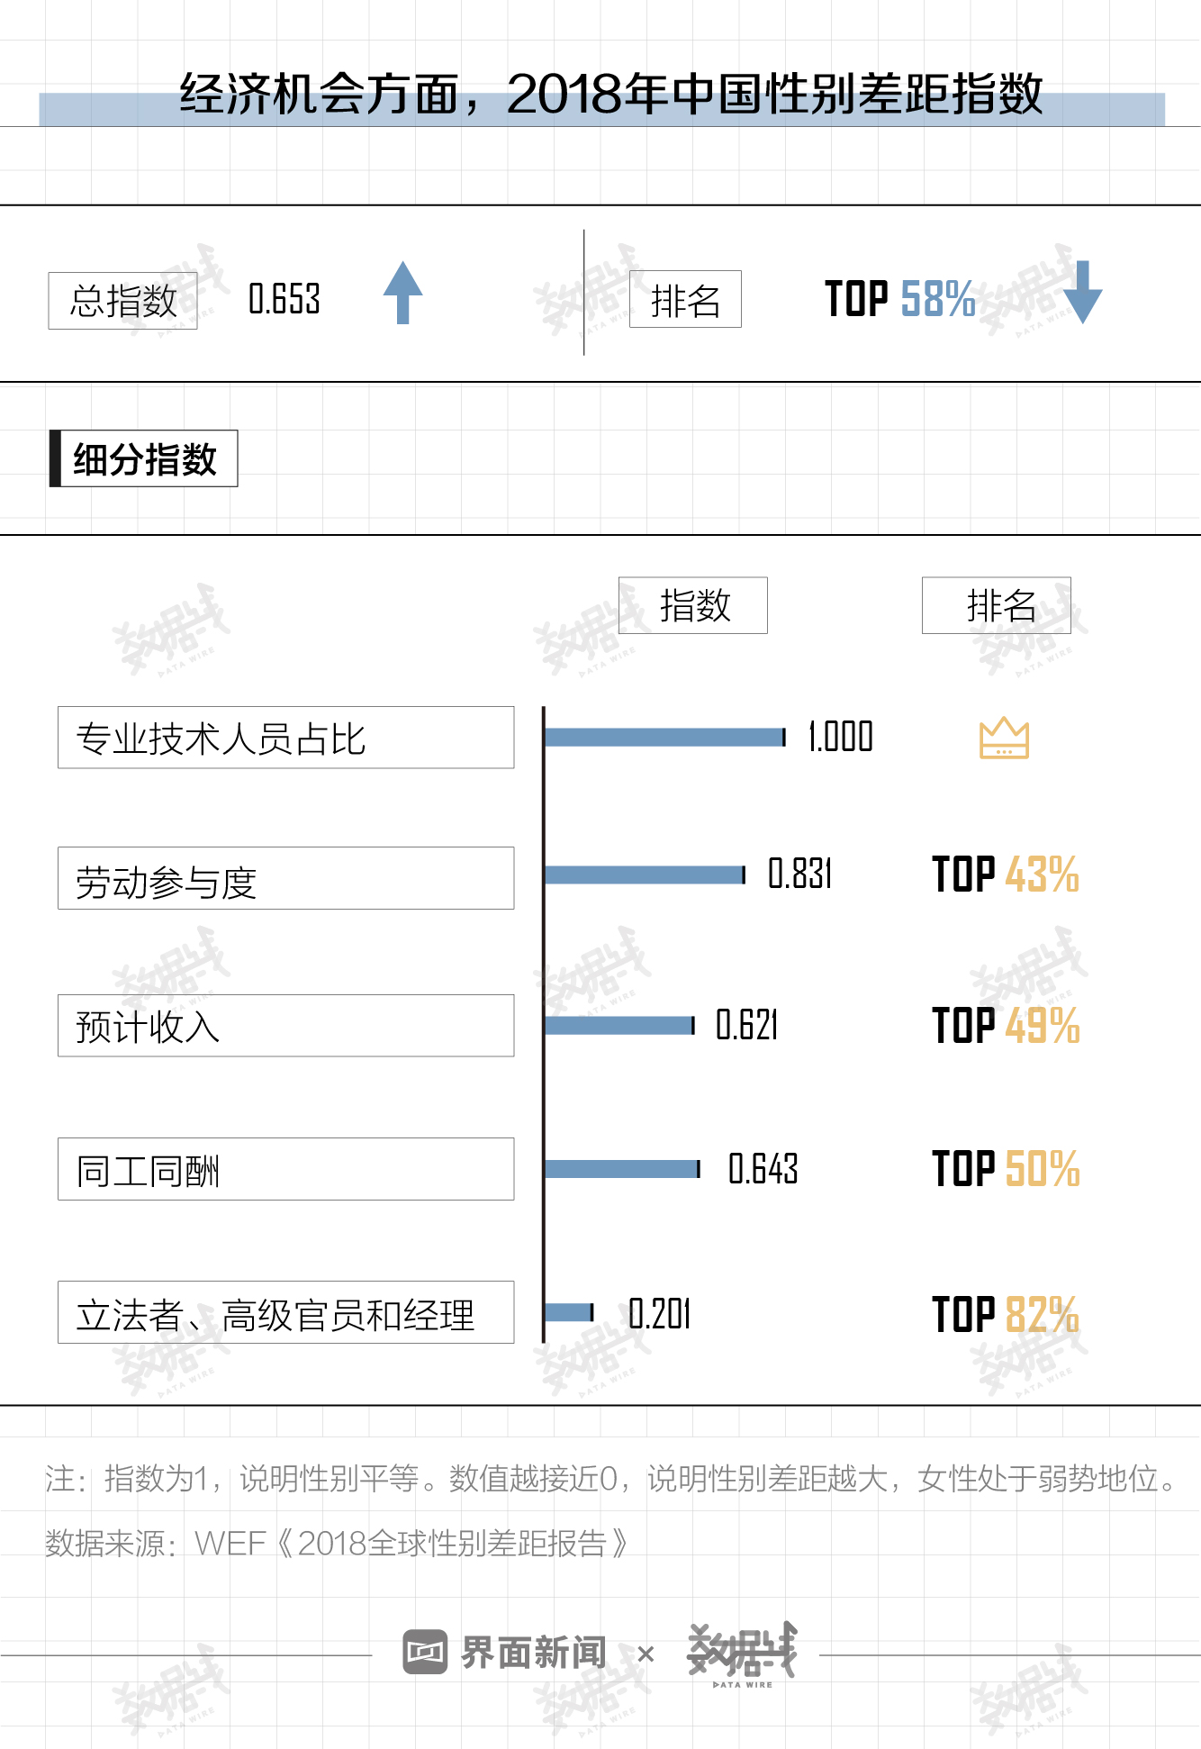Click the 同工同酬 label box

285,1169
